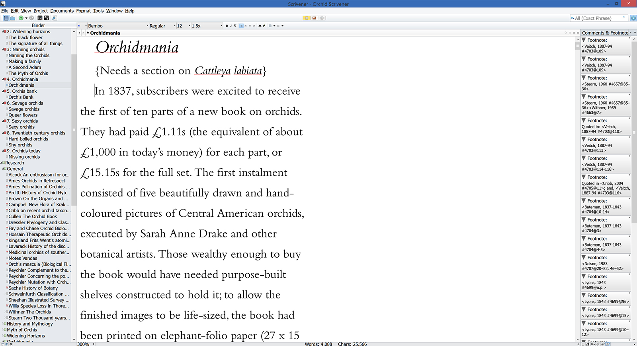
Task: Toggle underline formatting
Action: click(235, 25)
